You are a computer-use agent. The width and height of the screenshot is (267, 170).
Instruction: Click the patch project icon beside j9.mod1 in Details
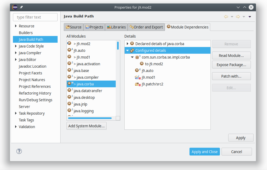tap(138, 77)
